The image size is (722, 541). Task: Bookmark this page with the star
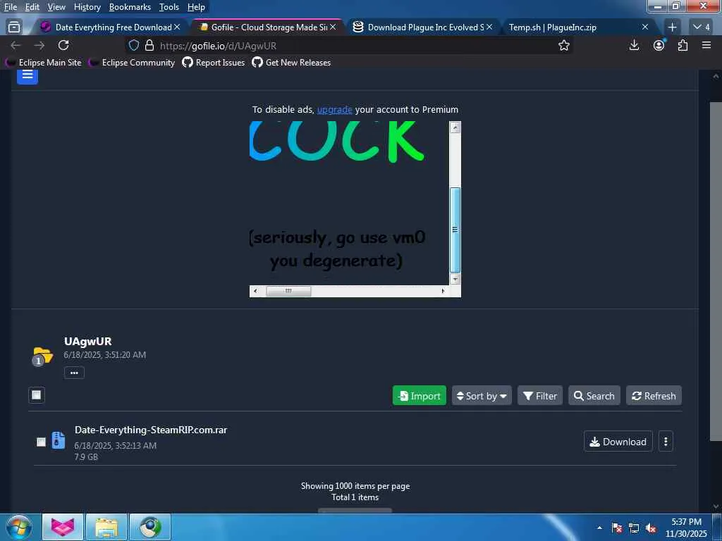pos(563,45)
